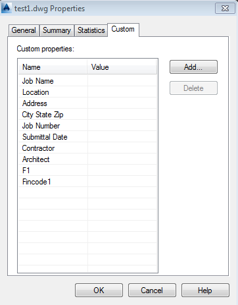This screenshot has height=305, width=238.
Task: Click the AutoCAD logo icon in title bar
Action: click(x=7, y=8)
